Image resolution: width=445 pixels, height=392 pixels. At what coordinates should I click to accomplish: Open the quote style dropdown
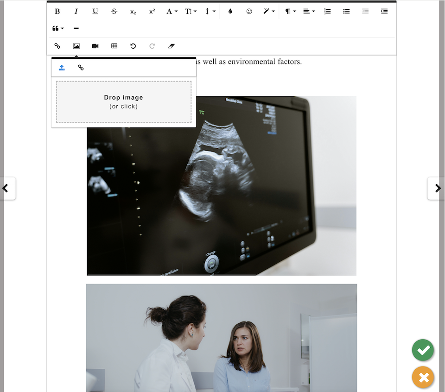(57, 28)
